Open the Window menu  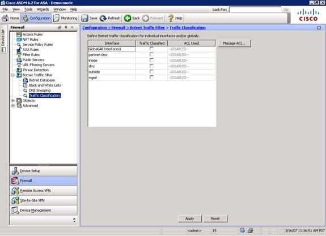(60, 10)
